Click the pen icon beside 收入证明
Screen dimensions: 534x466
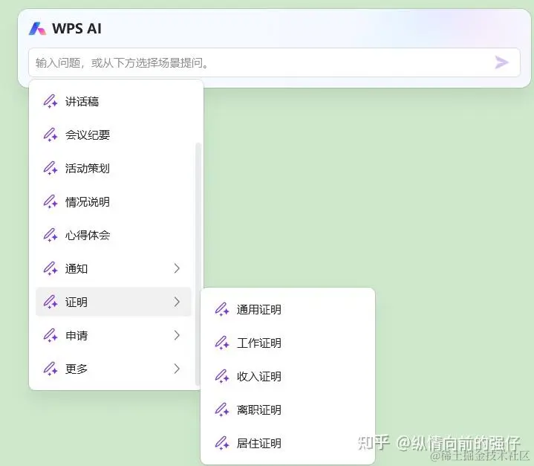(x=222, y=376)
